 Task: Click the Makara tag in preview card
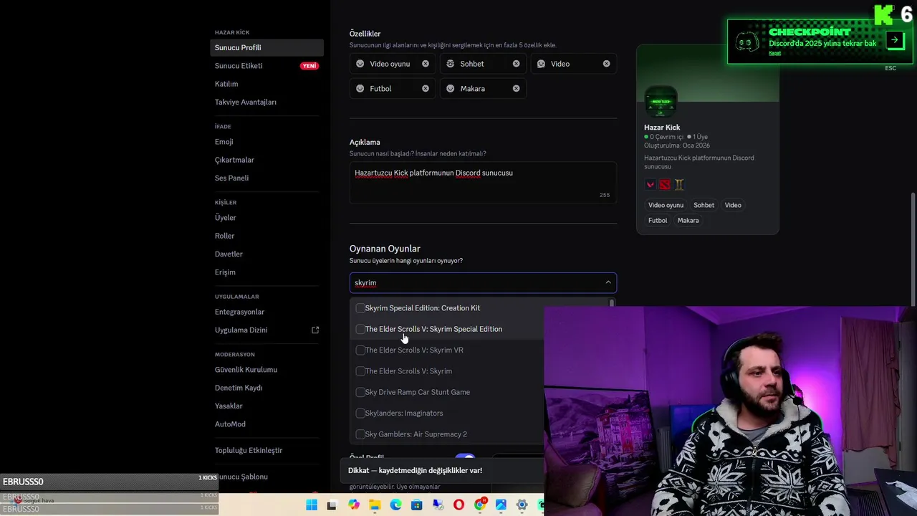(x=688, y=221)
